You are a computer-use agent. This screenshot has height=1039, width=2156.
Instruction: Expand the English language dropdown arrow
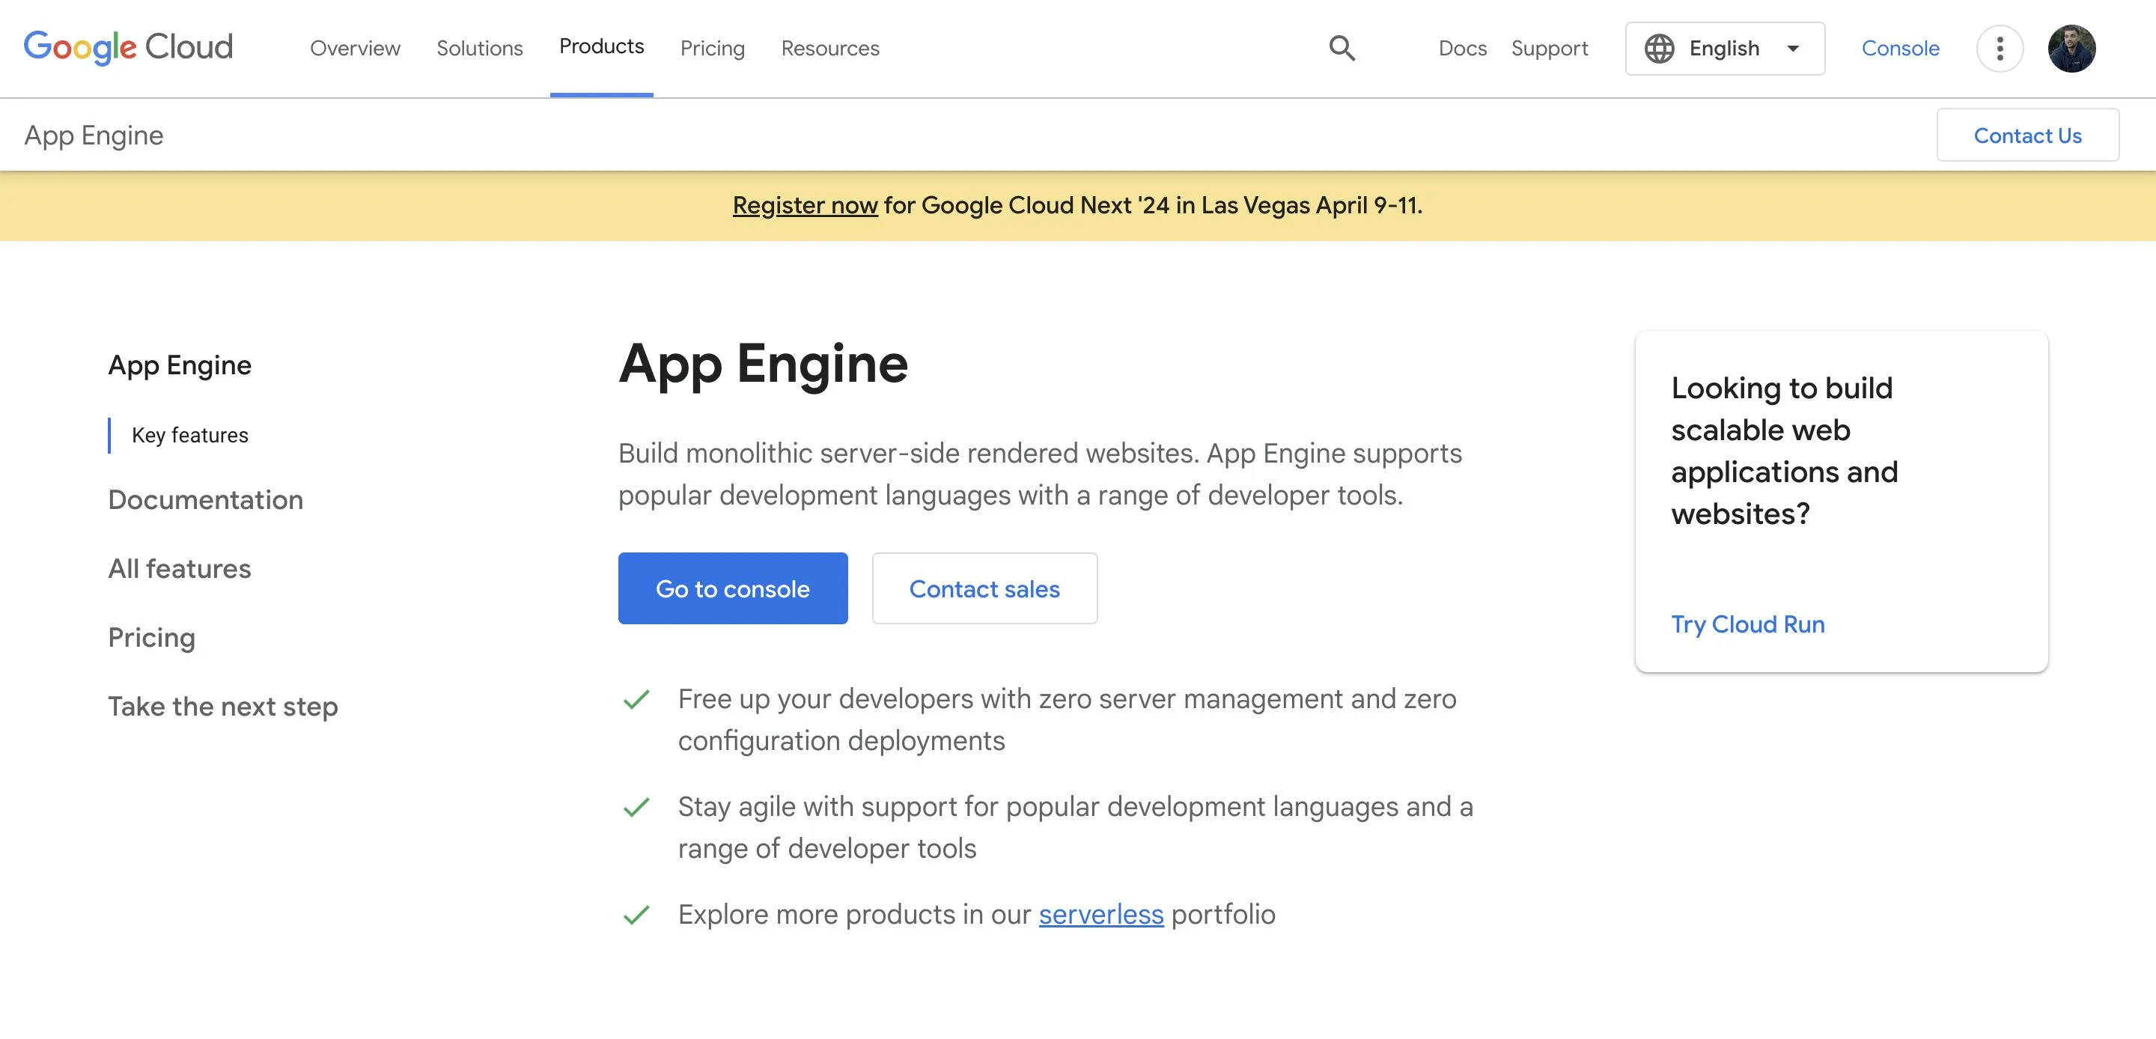(x=1793, y=49)
